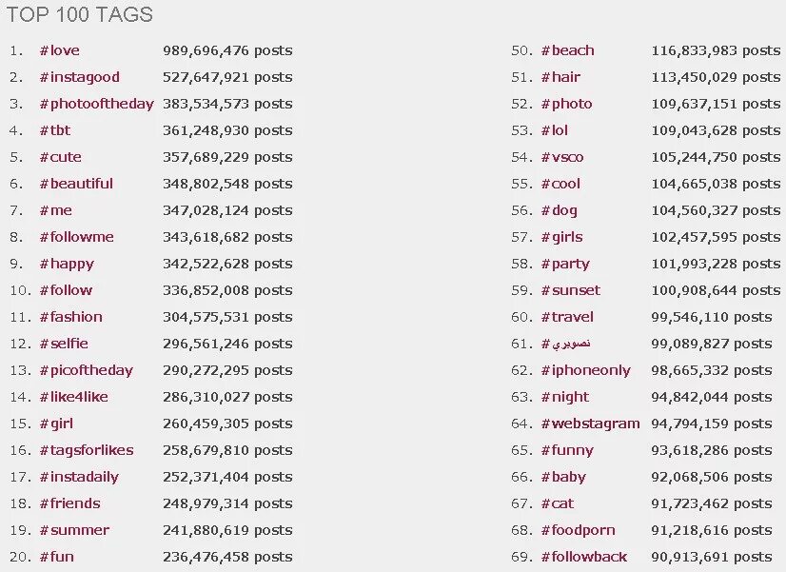The image size is (786, 572).
Task: Open the #love hashtag link
Action: click(59, 50)
